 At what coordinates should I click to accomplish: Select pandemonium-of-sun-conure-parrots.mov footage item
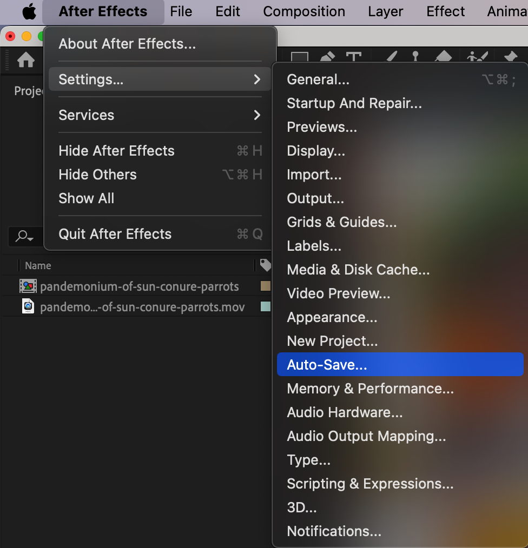point(142,307)
